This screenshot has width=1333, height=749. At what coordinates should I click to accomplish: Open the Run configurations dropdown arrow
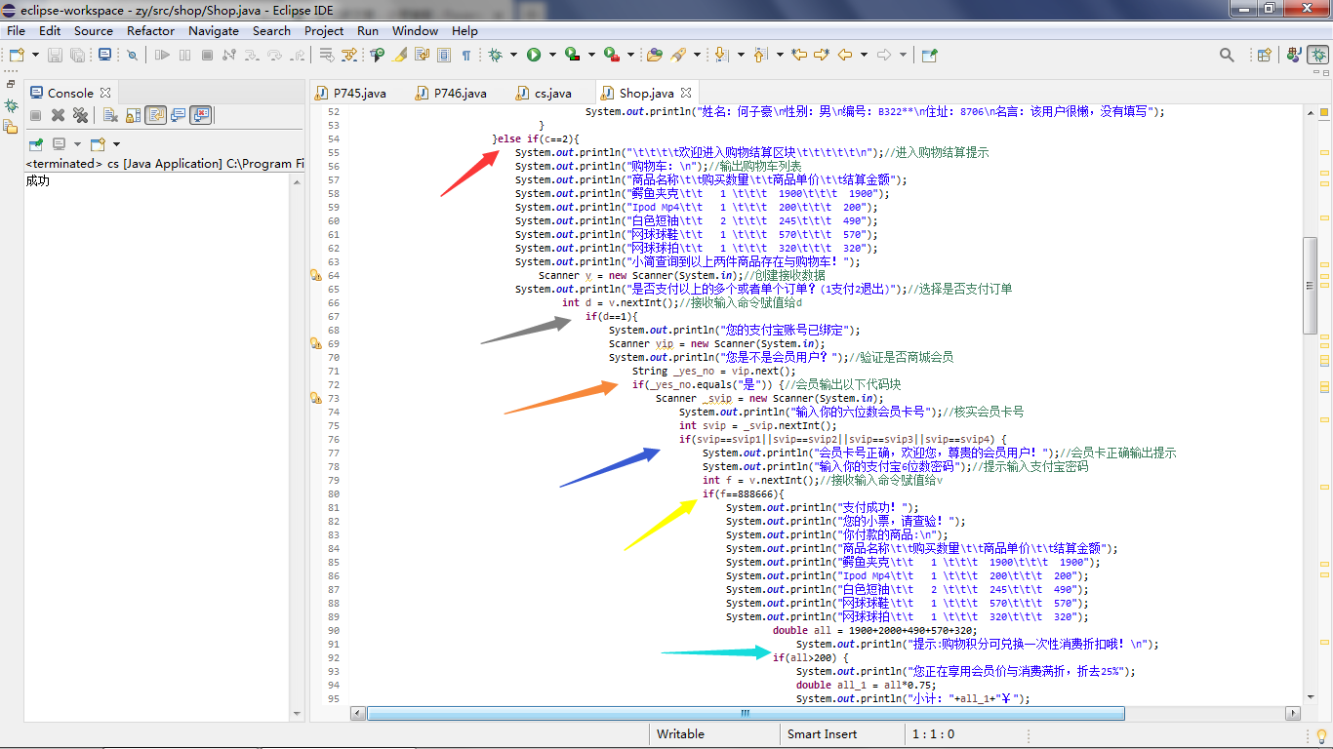(552, 55)
